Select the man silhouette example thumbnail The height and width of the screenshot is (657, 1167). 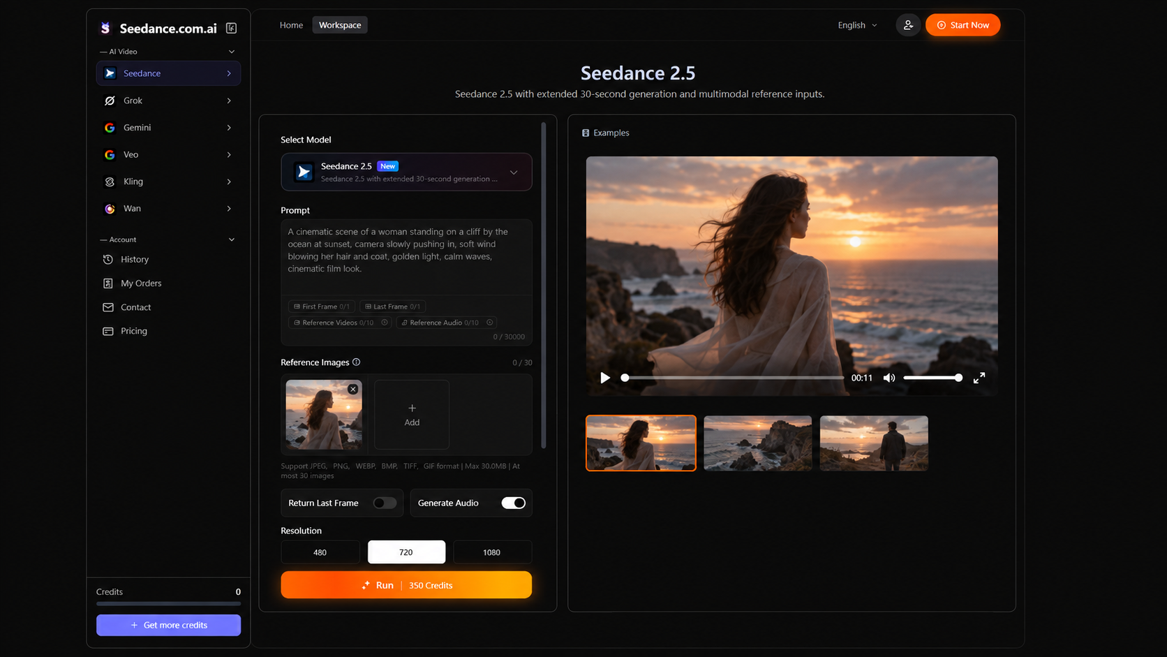(874, 443)
